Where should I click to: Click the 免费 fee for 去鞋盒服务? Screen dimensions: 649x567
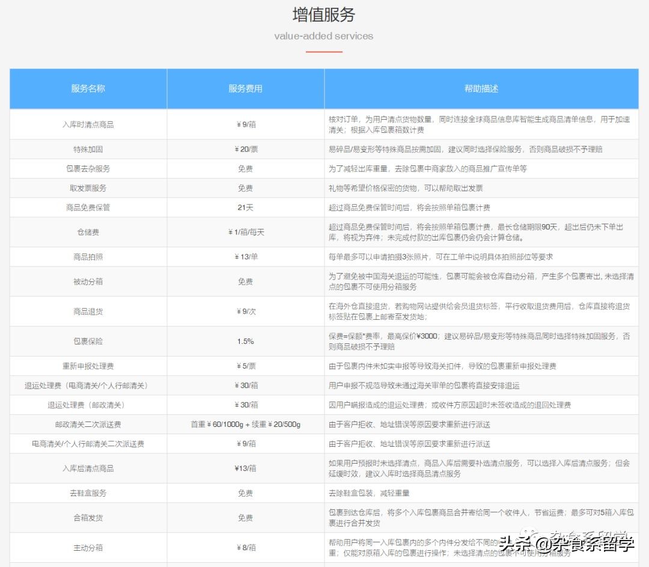click(245, 492)
